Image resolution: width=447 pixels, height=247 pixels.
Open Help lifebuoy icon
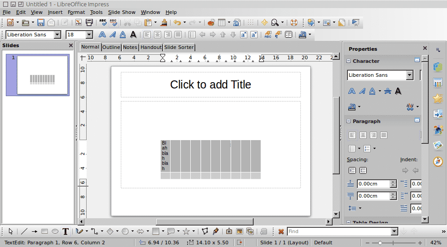(x=294, y=22)
